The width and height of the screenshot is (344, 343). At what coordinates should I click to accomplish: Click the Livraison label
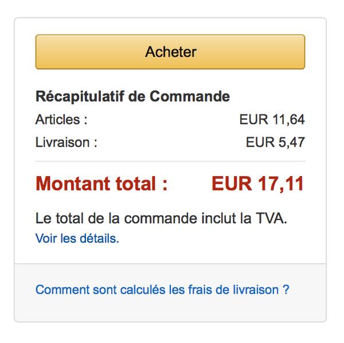click(x=66, y=142)
